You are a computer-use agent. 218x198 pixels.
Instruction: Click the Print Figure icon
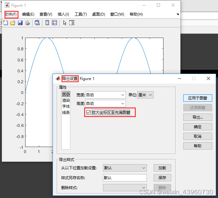point(27,23)
